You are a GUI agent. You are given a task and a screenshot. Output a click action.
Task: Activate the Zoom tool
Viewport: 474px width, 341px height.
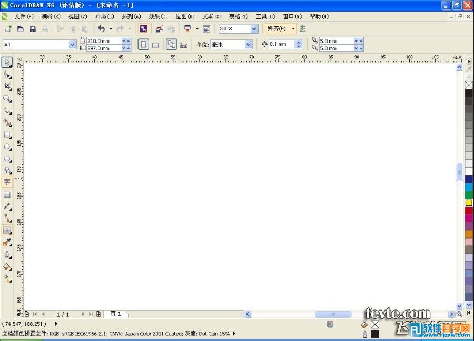coord(7,98)
